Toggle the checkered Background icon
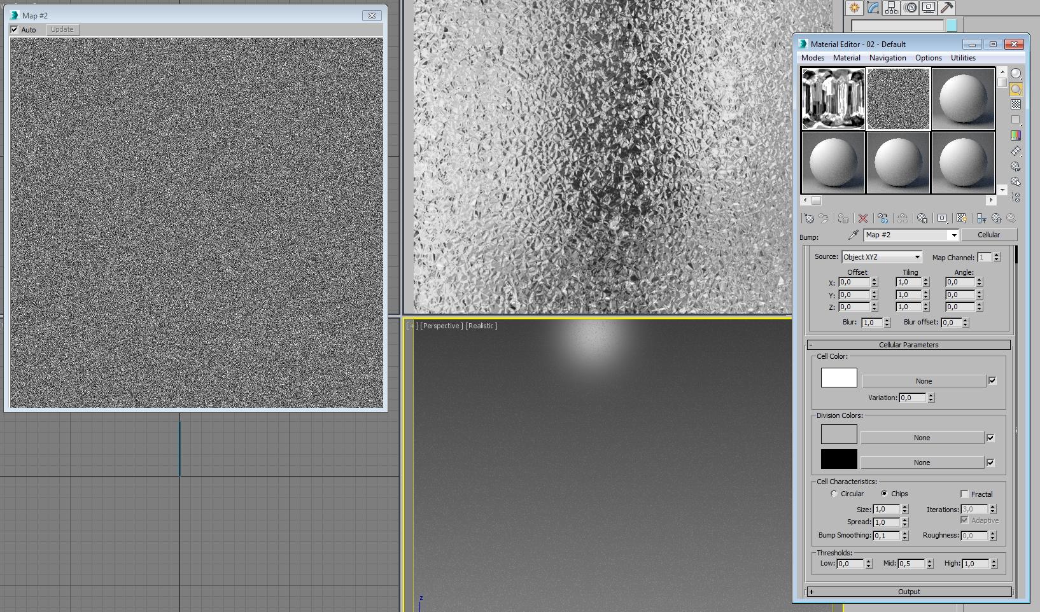The height and width of the screenshot is (612, 1040). (x=1016, y=104)
